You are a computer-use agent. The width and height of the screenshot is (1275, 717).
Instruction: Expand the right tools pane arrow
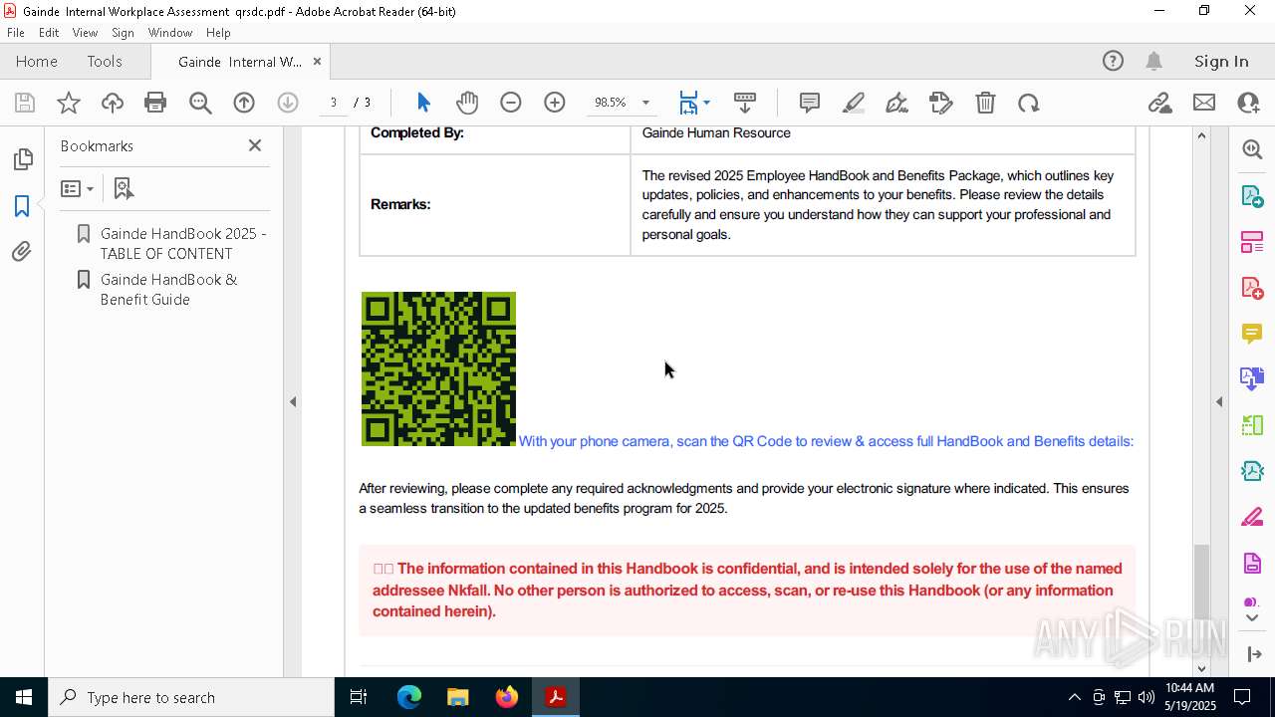(1219, 402)
